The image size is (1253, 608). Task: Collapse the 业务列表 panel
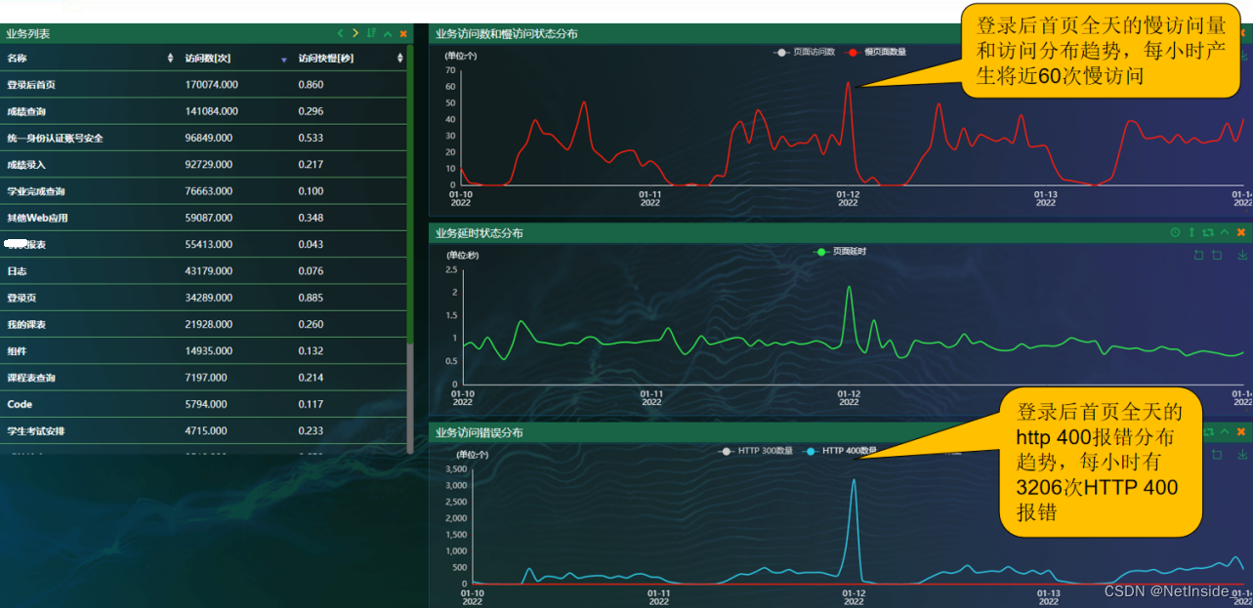click(388, 33)
